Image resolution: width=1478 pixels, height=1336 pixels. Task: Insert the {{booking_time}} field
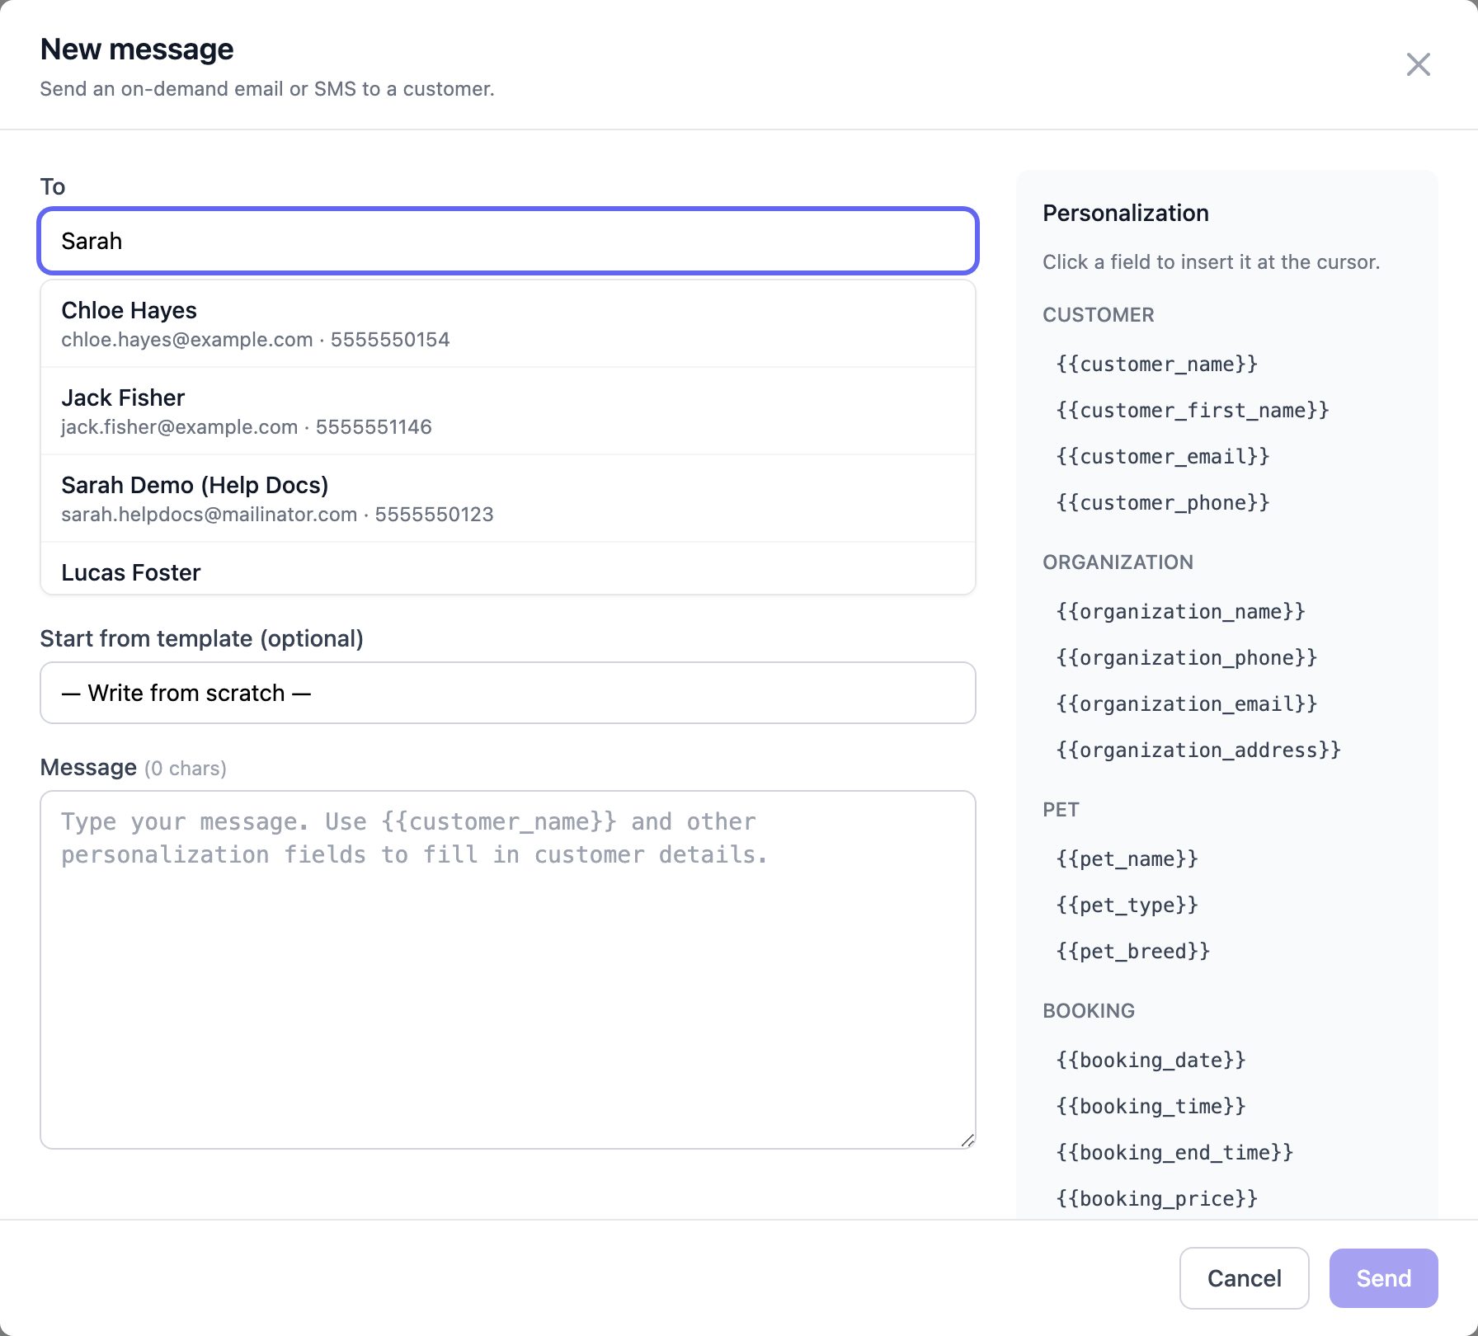click(1151, 1106)
